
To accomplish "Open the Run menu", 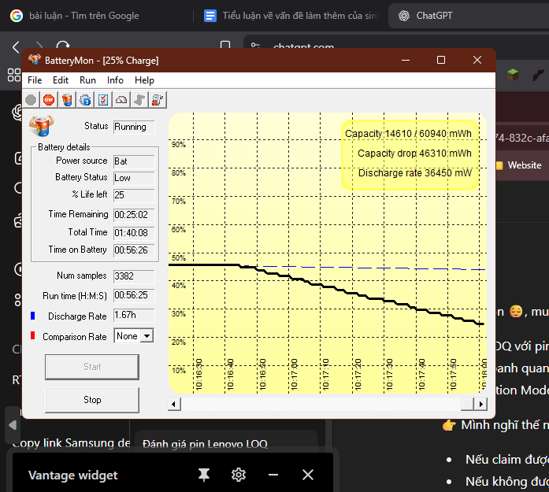I will pos(87,80).
